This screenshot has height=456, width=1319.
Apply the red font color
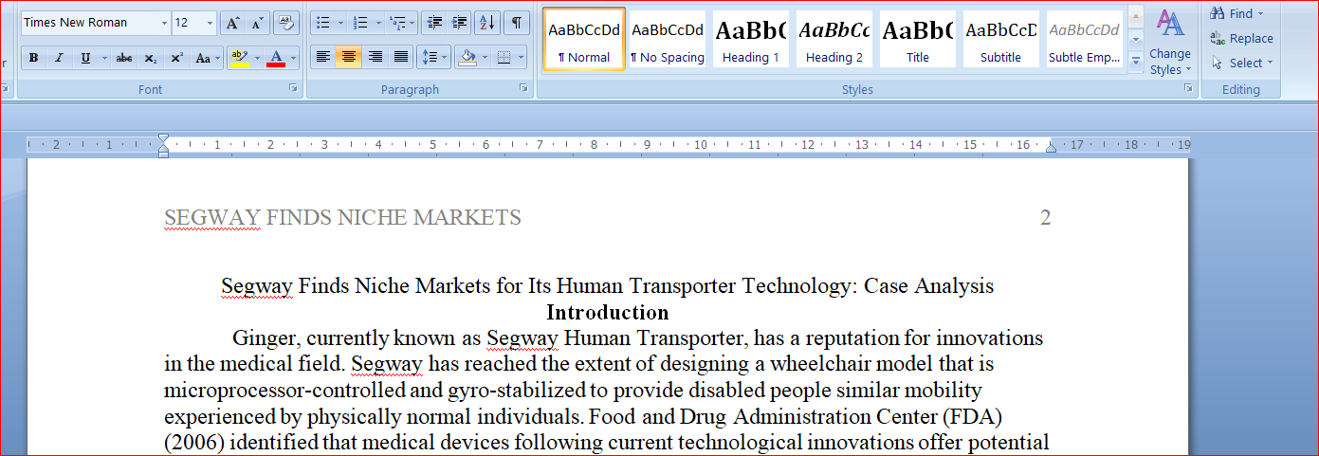277,58
